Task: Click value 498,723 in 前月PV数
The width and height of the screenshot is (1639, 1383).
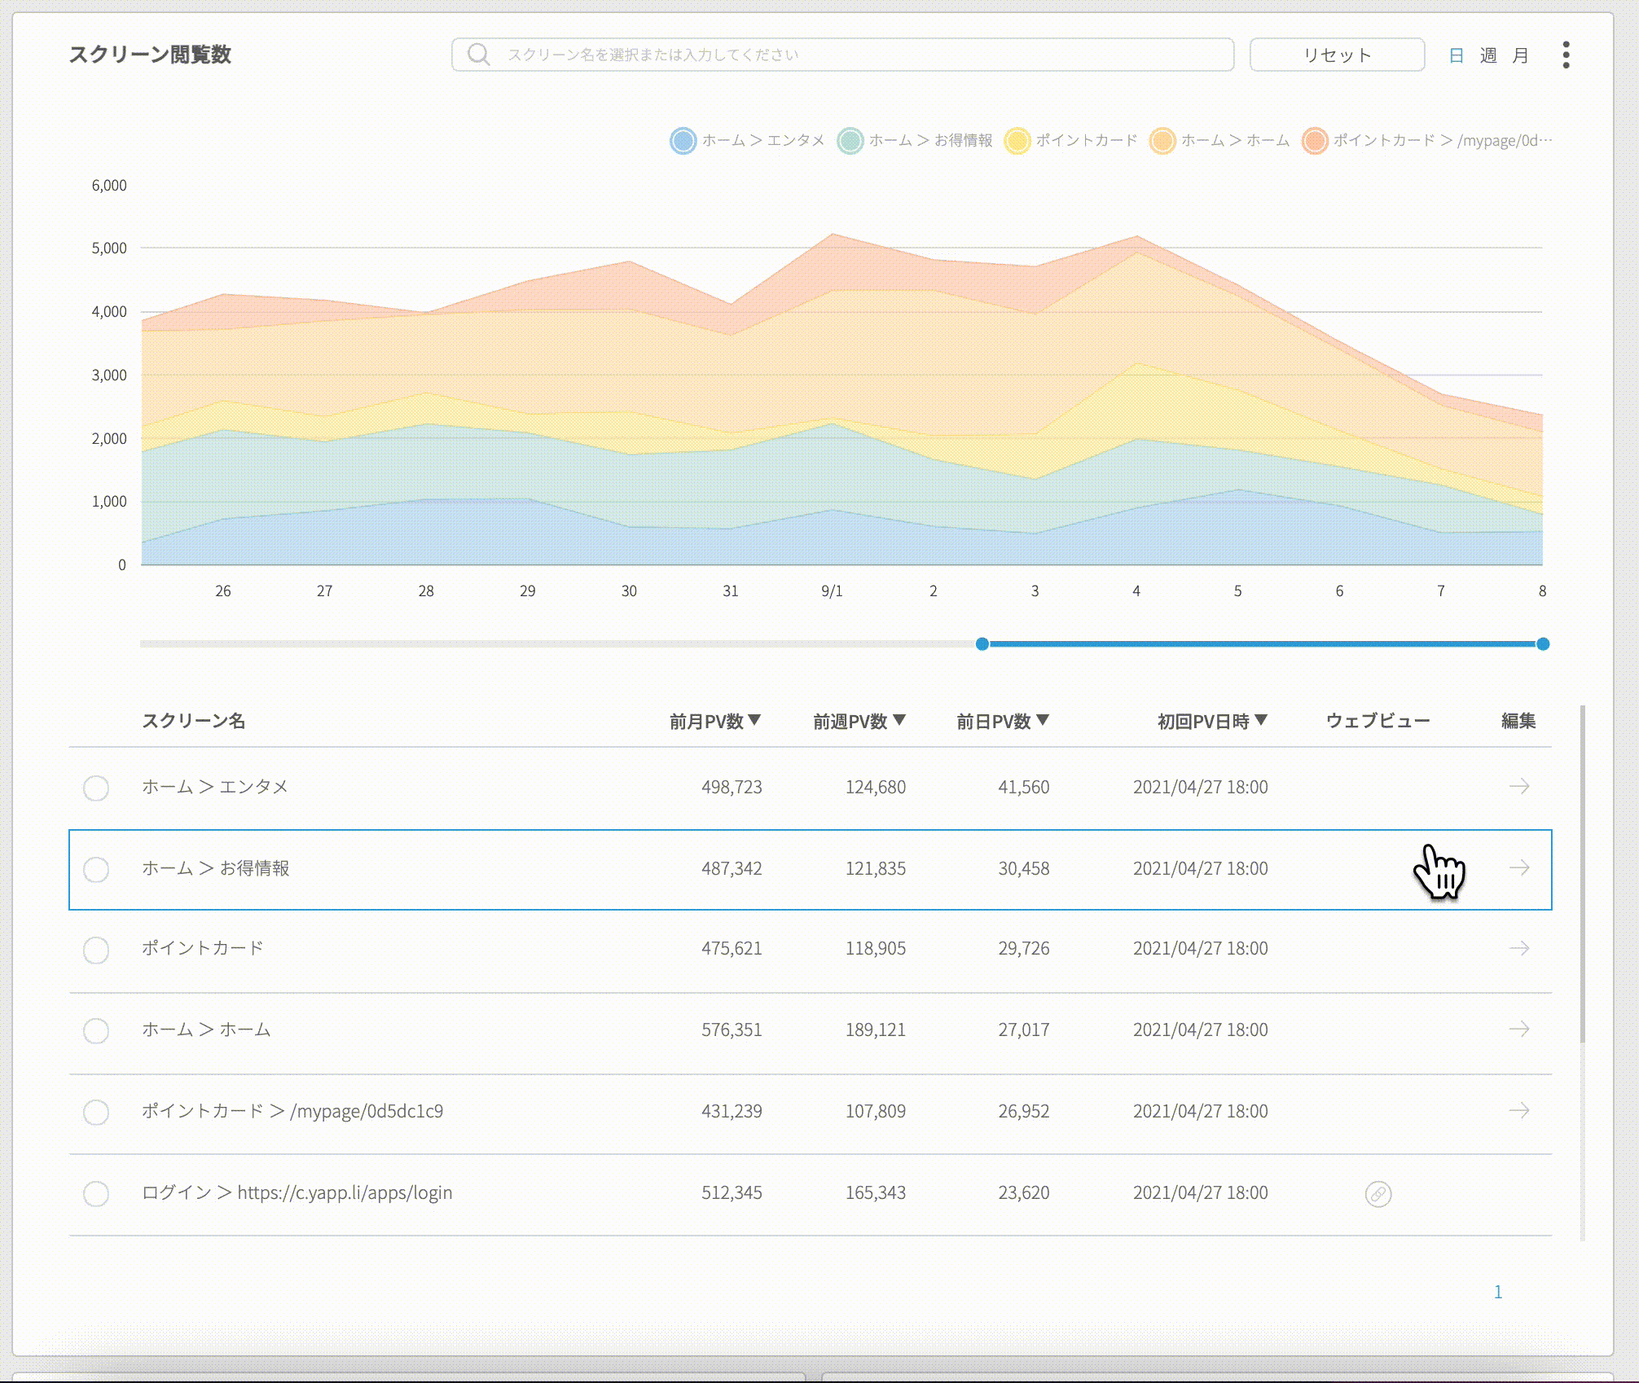Action: pyautogui.click(x=732, y=787)
